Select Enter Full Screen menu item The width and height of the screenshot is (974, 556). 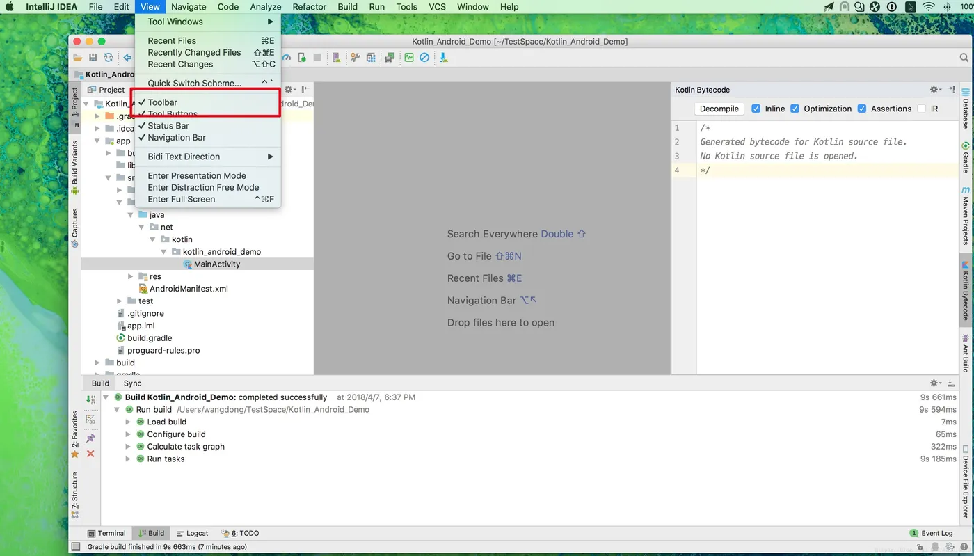[x=207, y=200]
